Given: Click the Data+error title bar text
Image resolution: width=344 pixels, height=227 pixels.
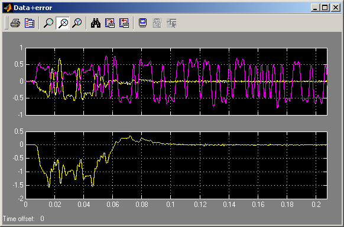Looking at the screenshot, I should click(x=33, y=8).
